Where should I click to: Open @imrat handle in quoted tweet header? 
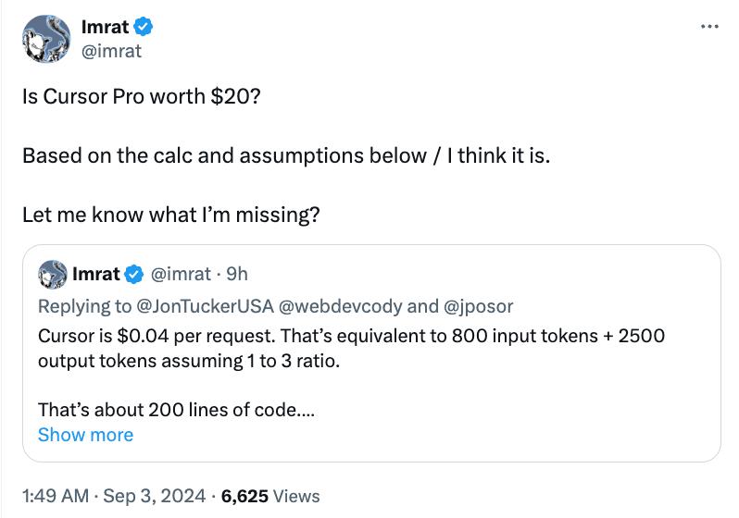[x=181, y=274]
